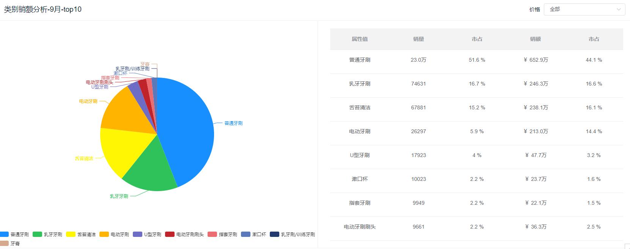The width and height of the screenshot is (630, 249).
Task: Click the ¥ 47.7万 sales amount cell
Action: click(x=535, y=155)
